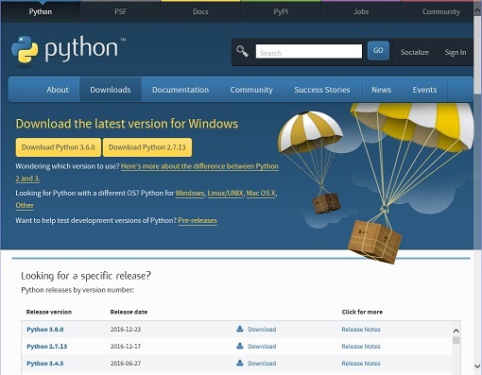
Task: Click the Download Python 3.6.0 button
Action: pos(59,147)
